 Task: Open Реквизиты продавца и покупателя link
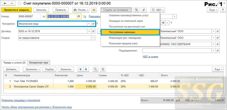(21, 100)
